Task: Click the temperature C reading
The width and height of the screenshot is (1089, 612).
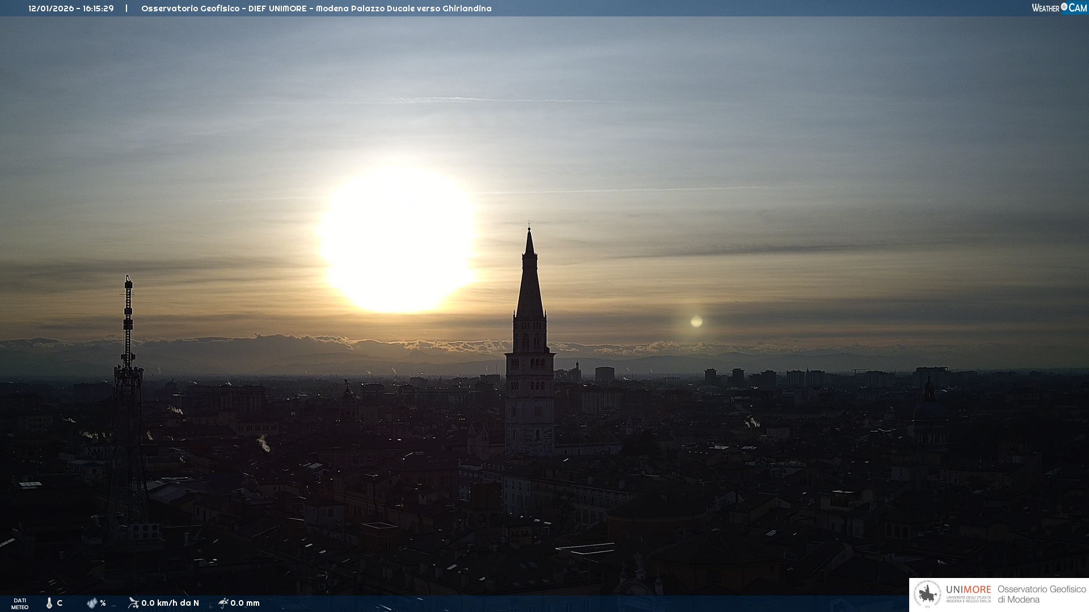Action: (60, 603)
